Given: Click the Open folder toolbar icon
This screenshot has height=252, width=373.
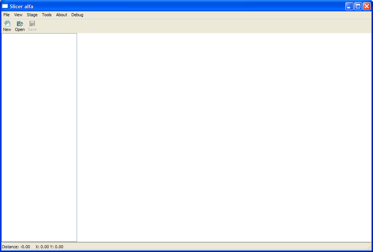Looking at the screenshot, I should tap(20, 23).
